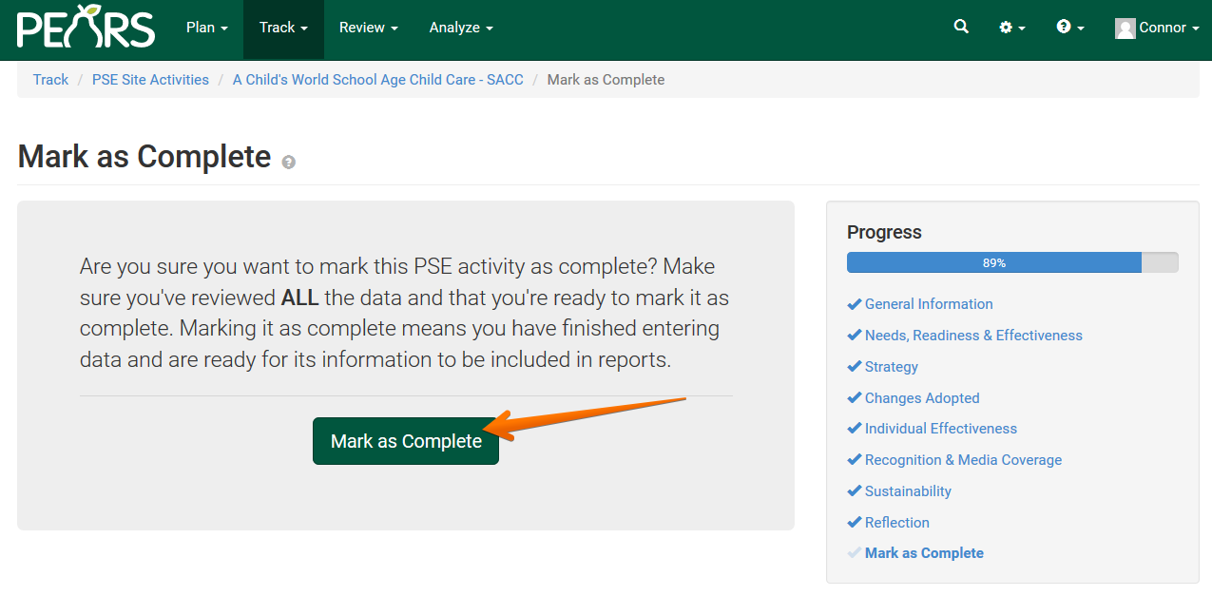The height and width of the screenshot is (596, 1212).
Task: Open the Review menu
Action: click(368, 28)
